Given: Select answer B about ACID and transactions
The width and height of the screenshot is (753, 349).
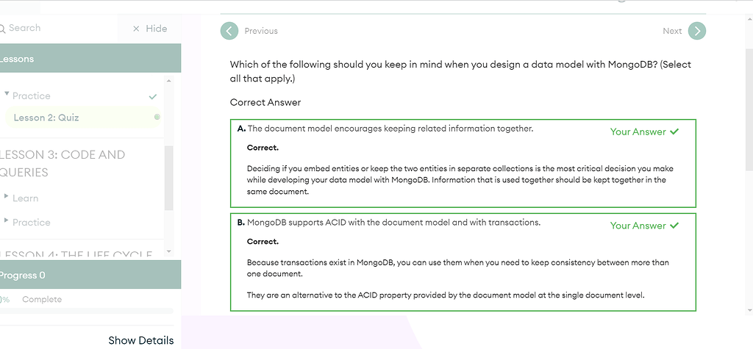Looking at the screenshot, I should [x=393, y=223].
